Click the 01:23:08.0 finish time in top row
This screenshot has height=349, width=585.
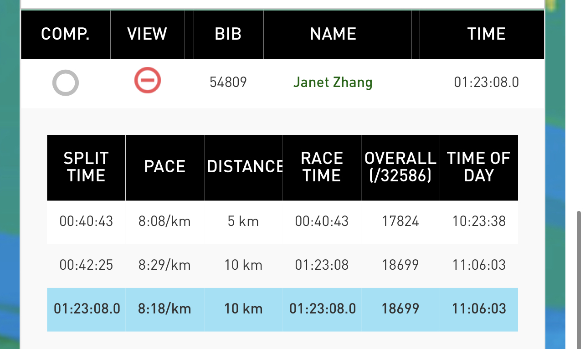487,82
